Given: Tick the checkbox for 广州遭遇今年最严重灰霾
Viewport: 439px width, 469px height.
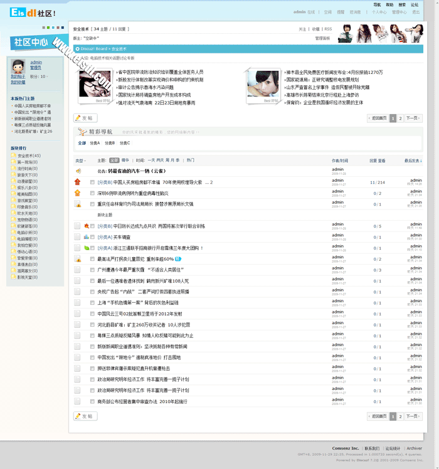Looking at the screenshot, I should pos(92,270).
